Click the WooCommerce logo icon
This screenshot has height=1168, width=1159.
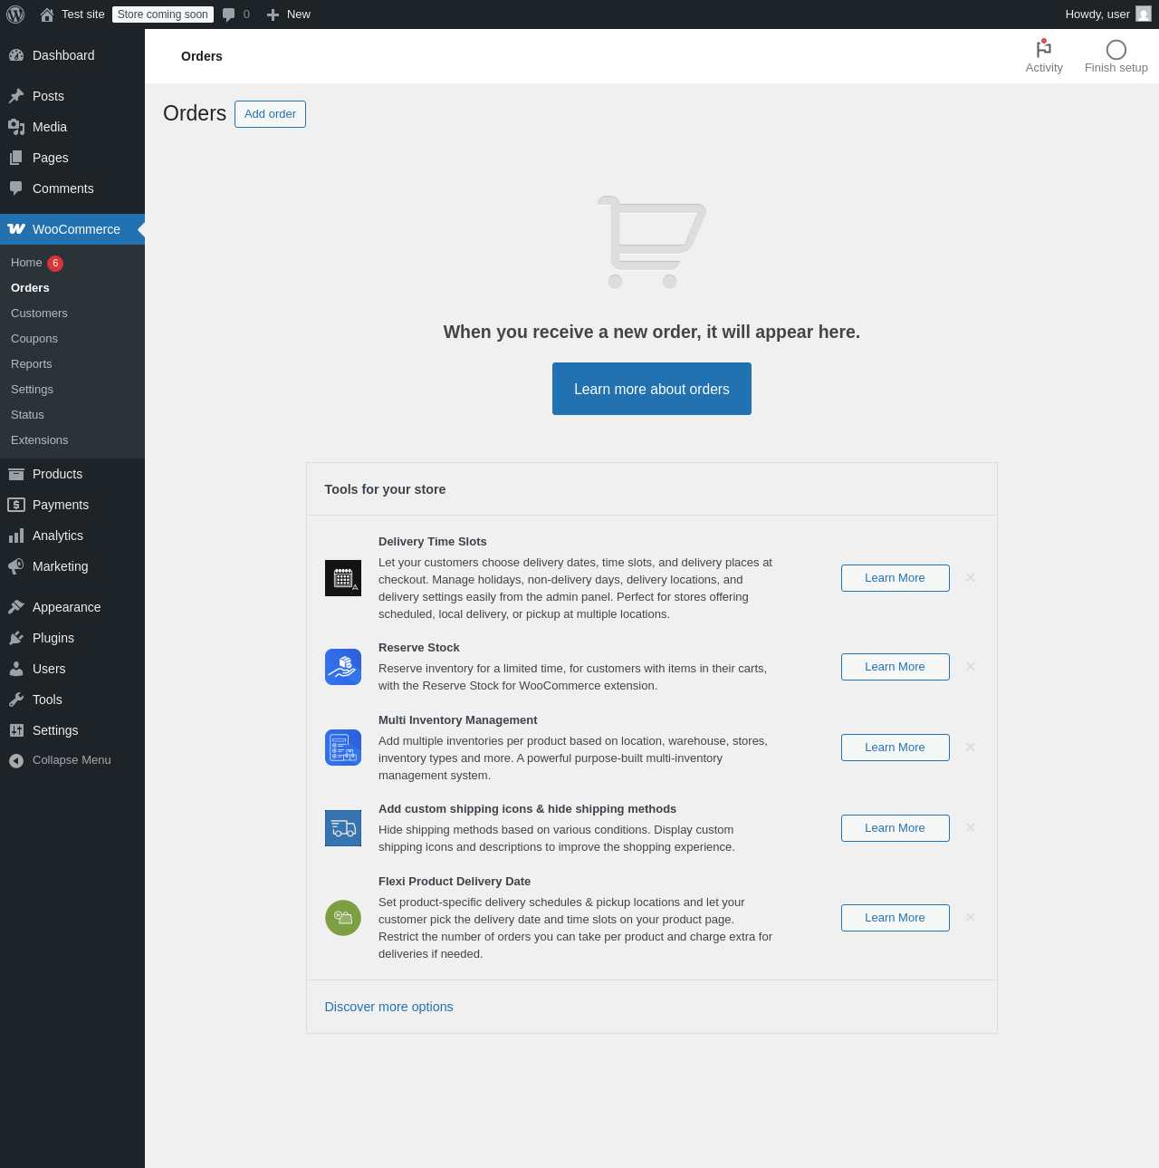[x=16, y=229]
